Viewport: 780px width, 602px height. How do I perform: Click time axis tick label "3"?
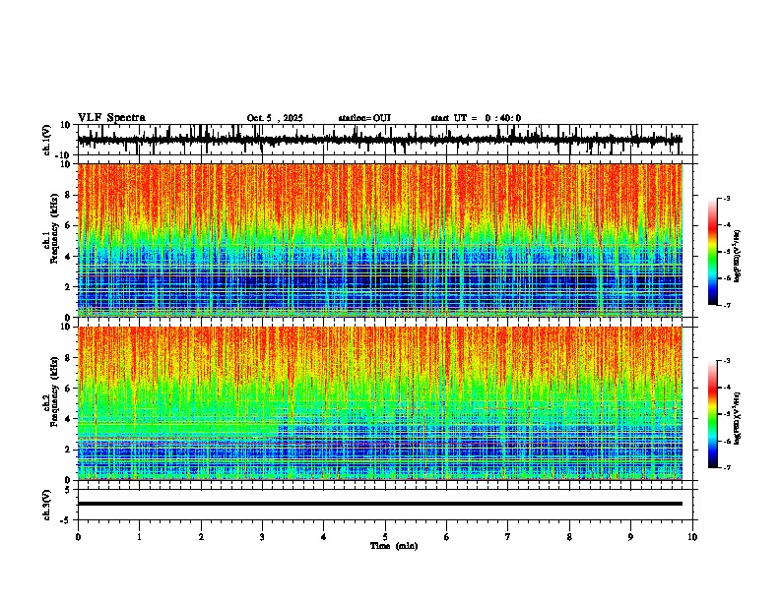click(x=262, y=537)
